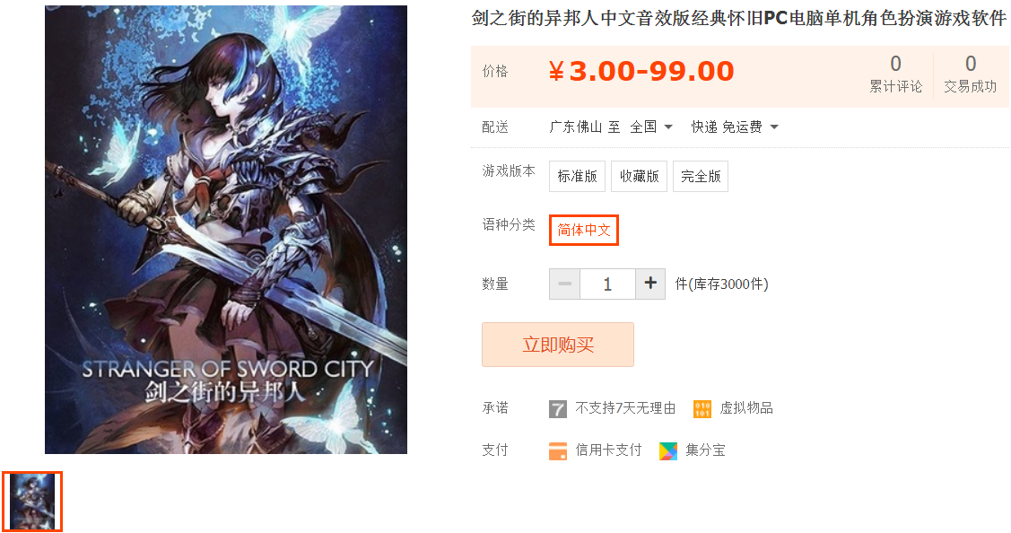Select the 完全版 game version

[701, 176]
